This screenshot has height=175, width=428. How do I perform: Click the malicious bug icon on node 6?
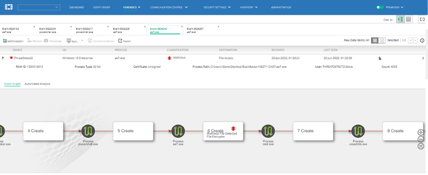coord(233,128)
